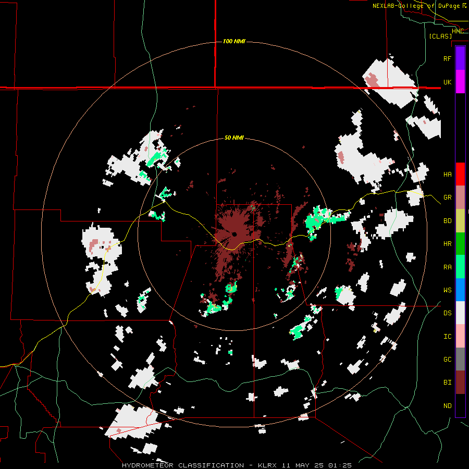
Task: Pick the dark green HR legend swatch
Action: tap(460, 244)
